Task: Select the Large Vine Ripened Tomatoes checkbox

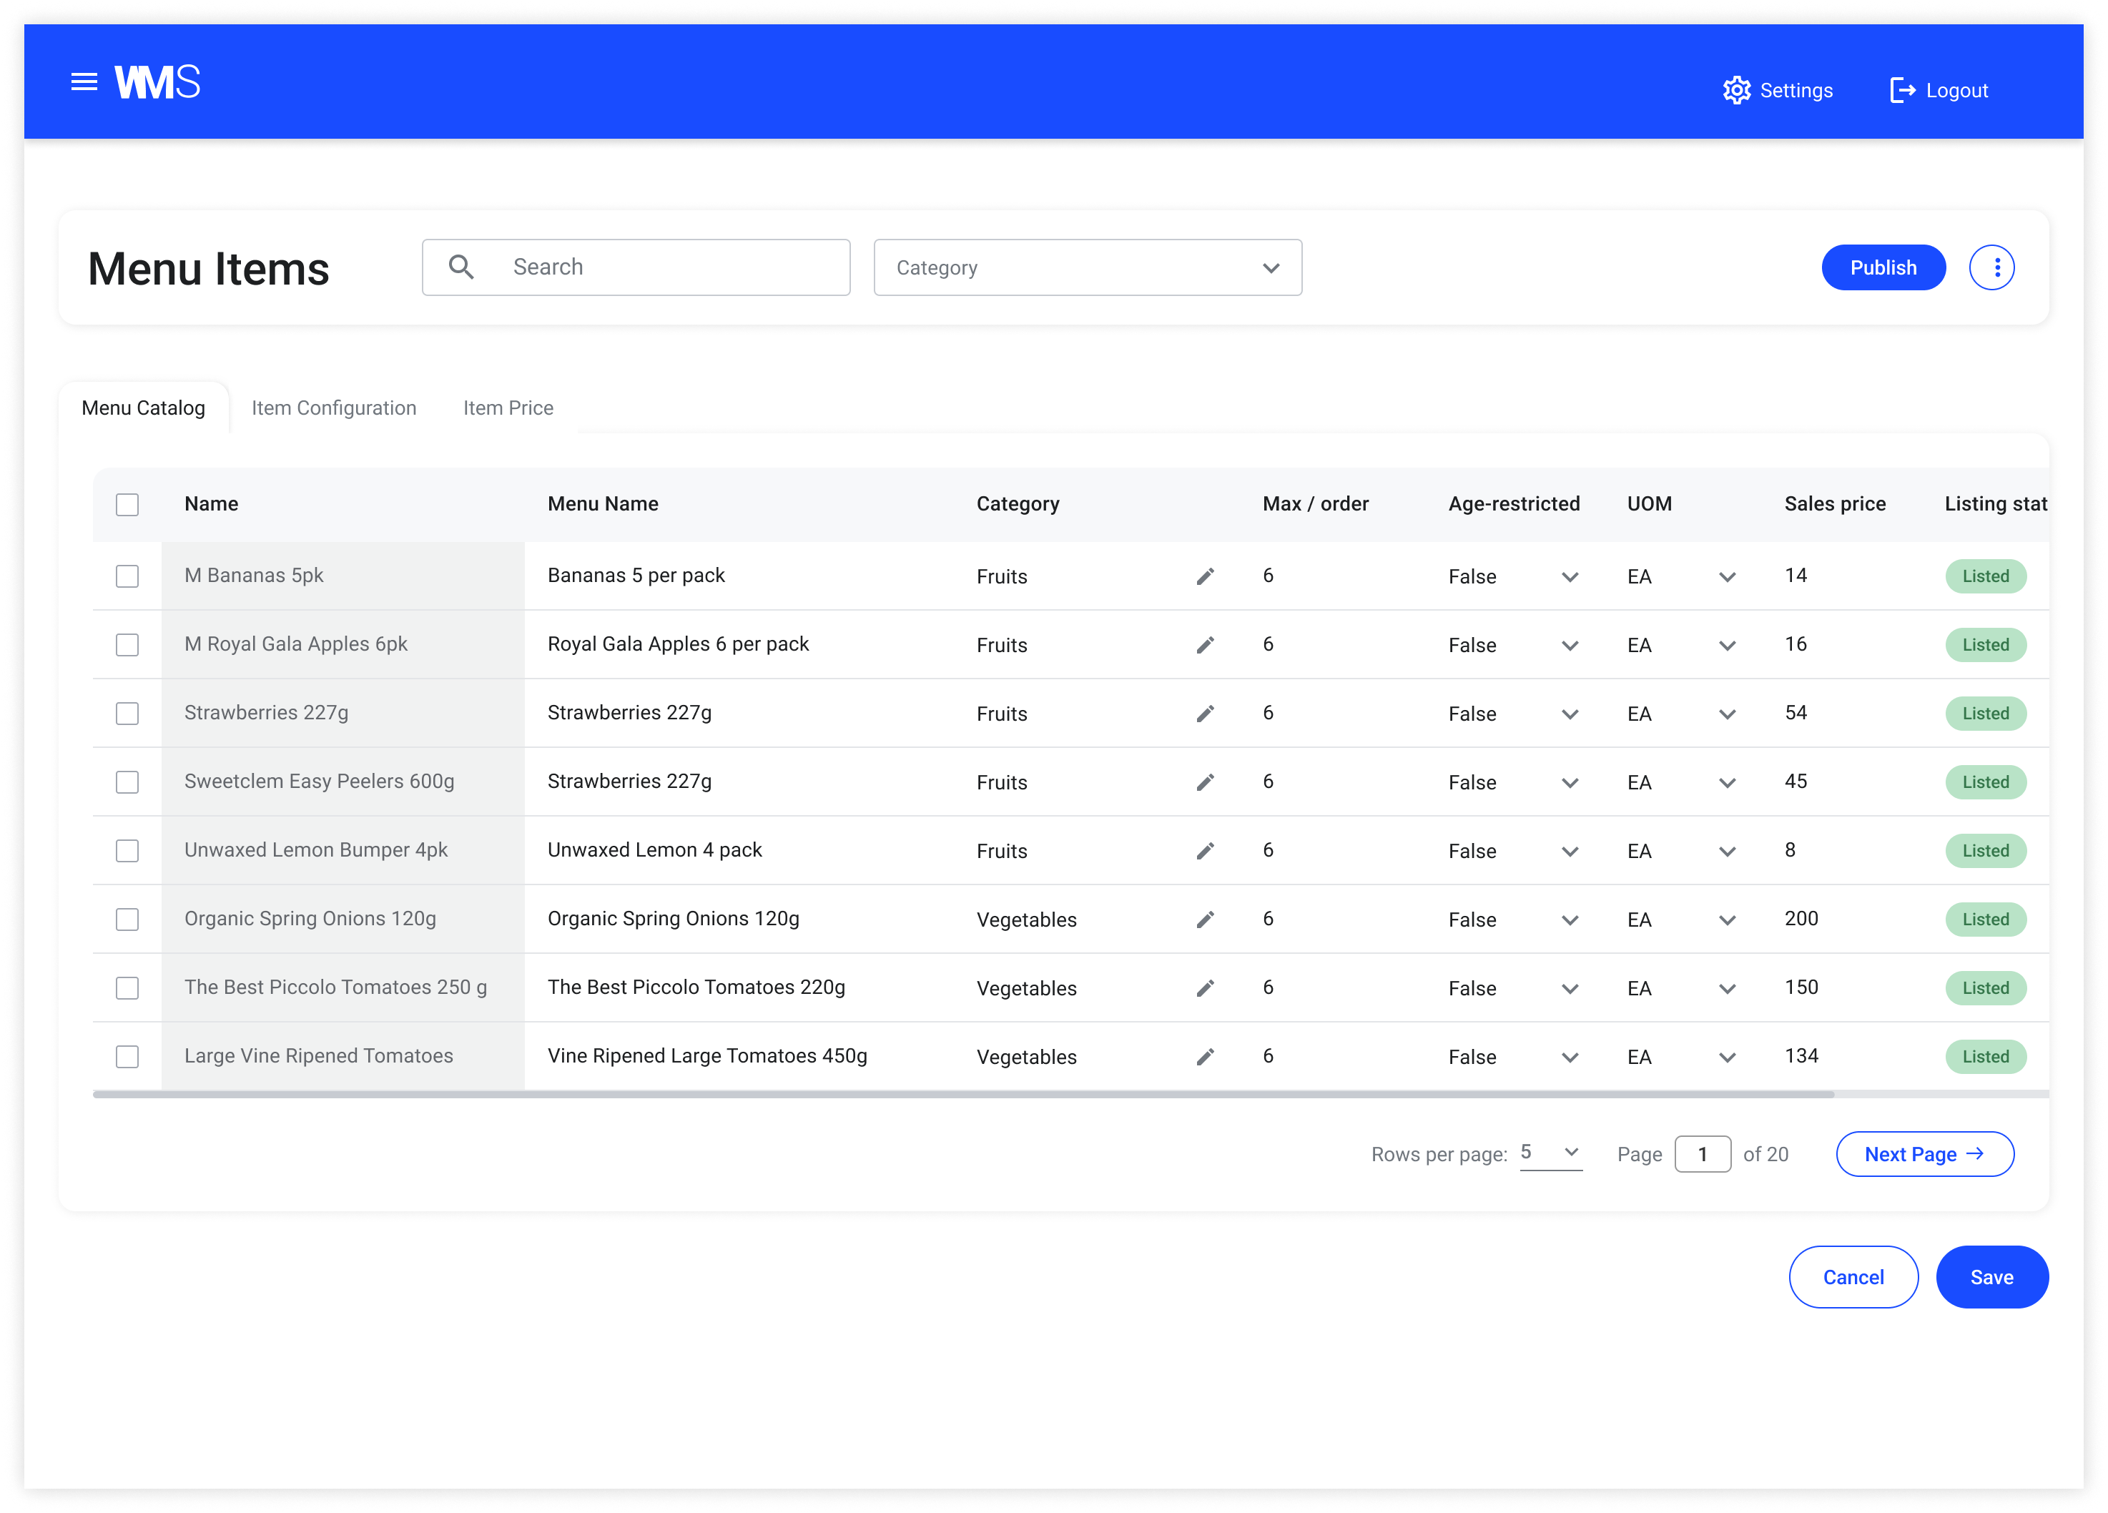Action: [x=127, y=1056]
